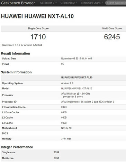Open the Geekbench 3 dropdown menu

(48, 3)
